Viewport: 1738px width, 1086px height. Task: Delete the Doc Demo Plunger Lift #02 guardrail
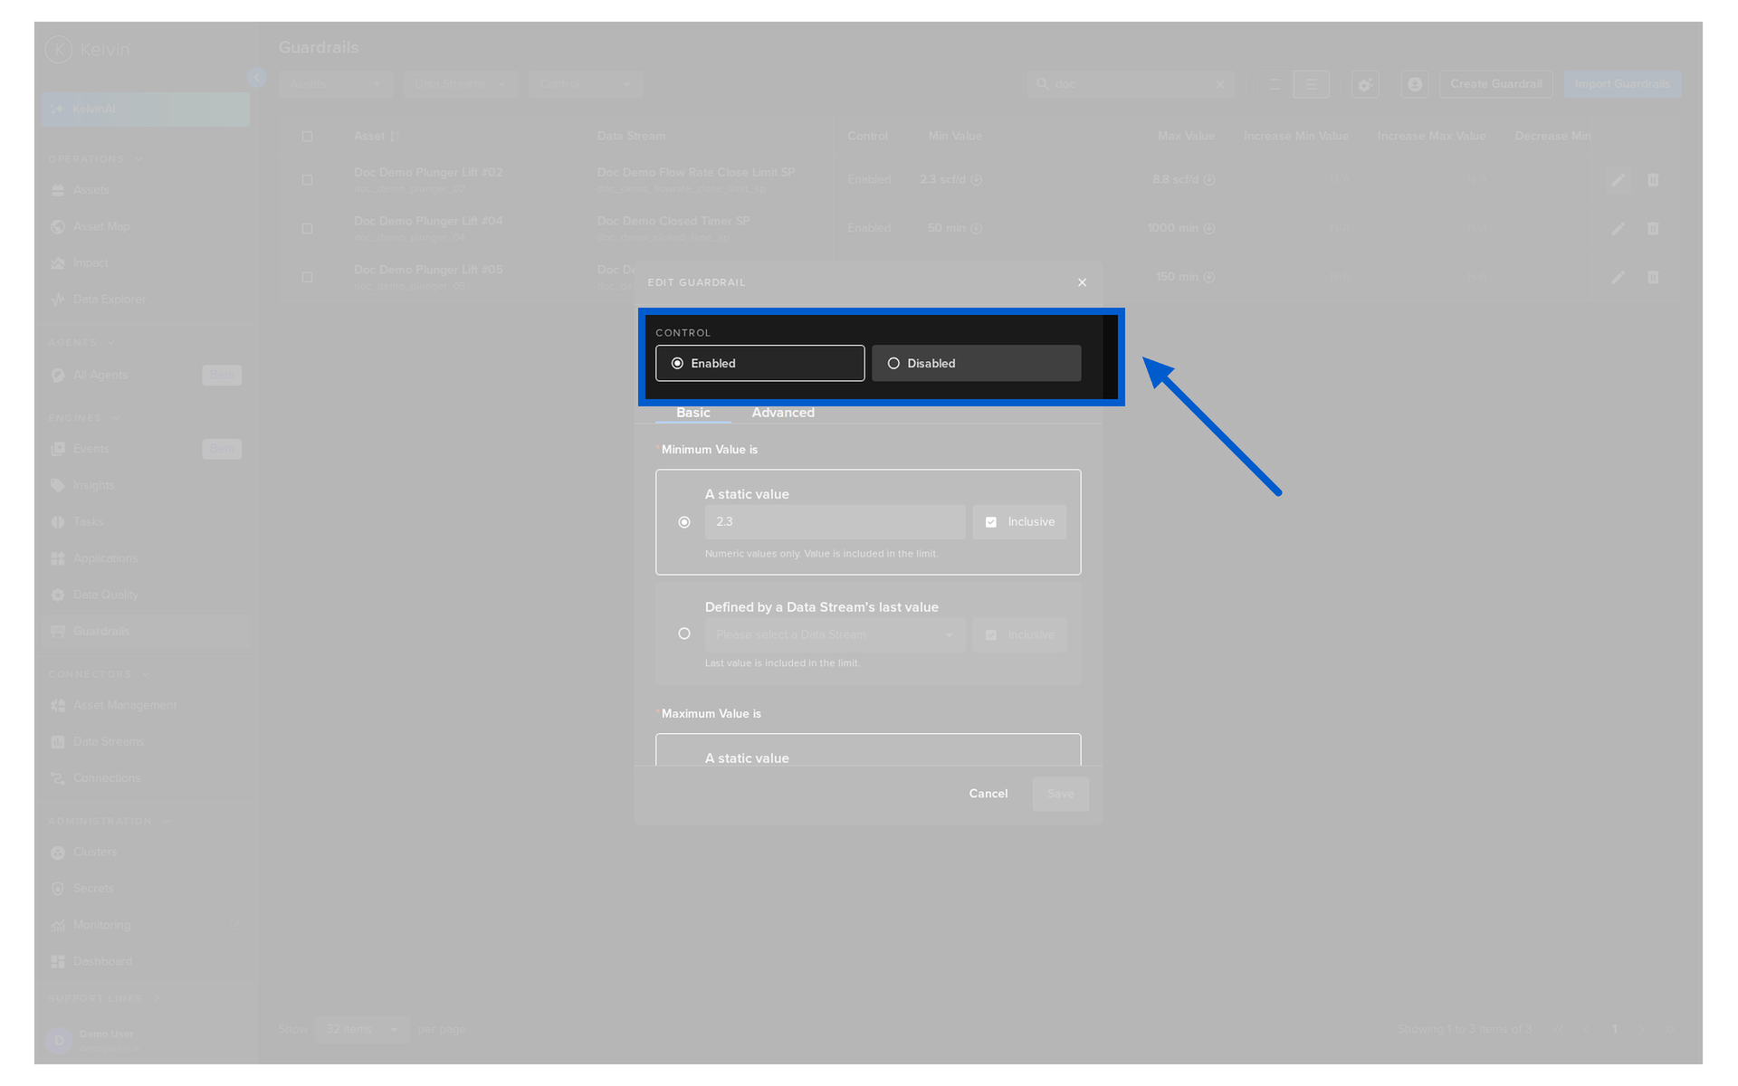pos(1653,180)
